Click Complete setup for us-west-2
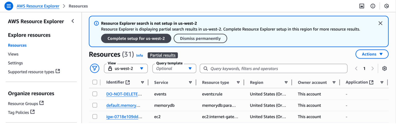Screen dimensions: 396x124 [136, 38]
